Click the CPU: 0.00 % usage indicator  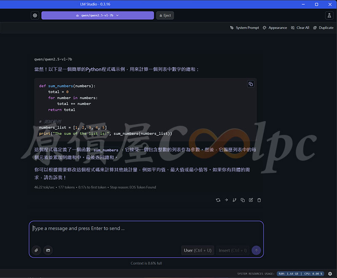[313, 274]
